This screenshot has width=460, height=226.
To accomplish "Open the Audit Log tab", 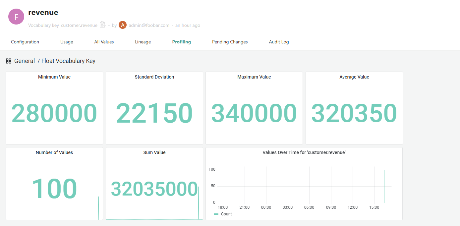I will click(279, 42).
